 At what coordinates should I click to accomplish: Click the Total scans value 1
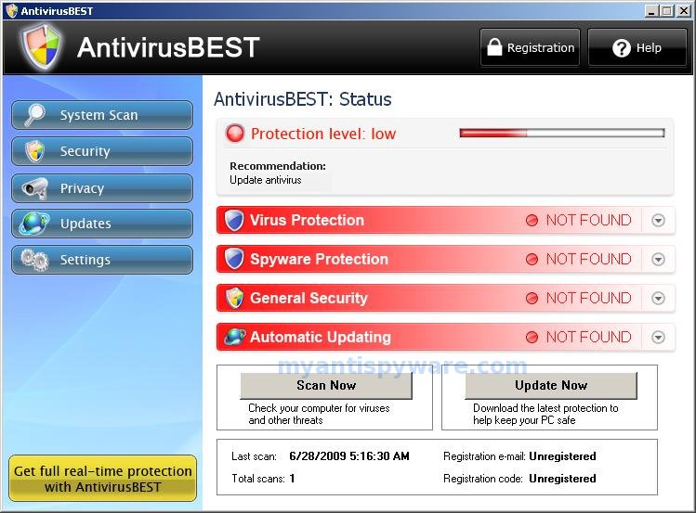click(x=292, y=479)
